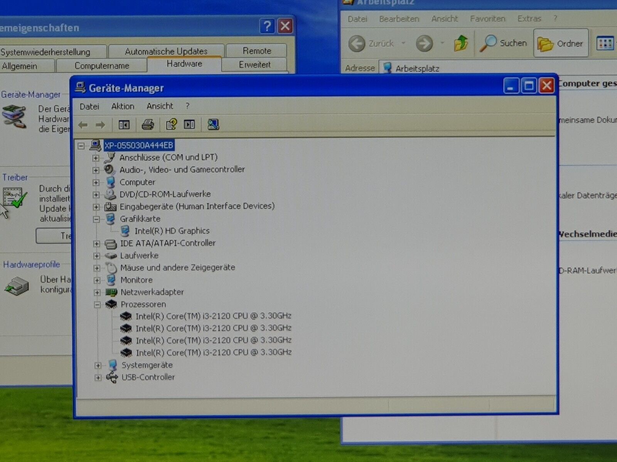Image resolution: width=617 pixels, height=462 pixels.
Task: Open the Ansicht menu in Geräte-Manager
Action: 160,106
